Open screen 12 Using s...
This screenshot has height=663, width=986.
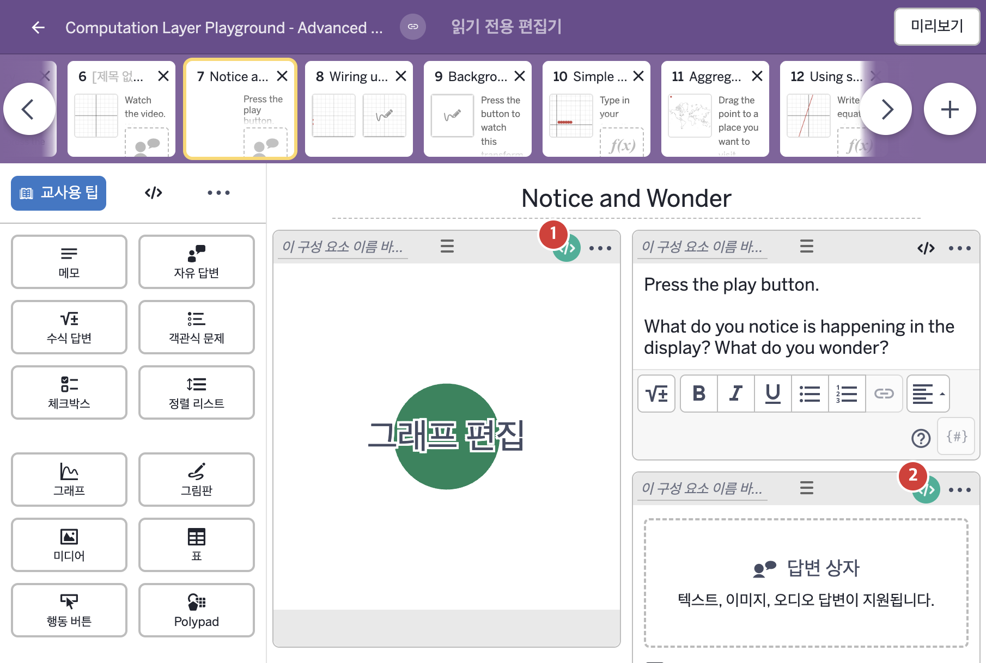(x=823, y=109)
